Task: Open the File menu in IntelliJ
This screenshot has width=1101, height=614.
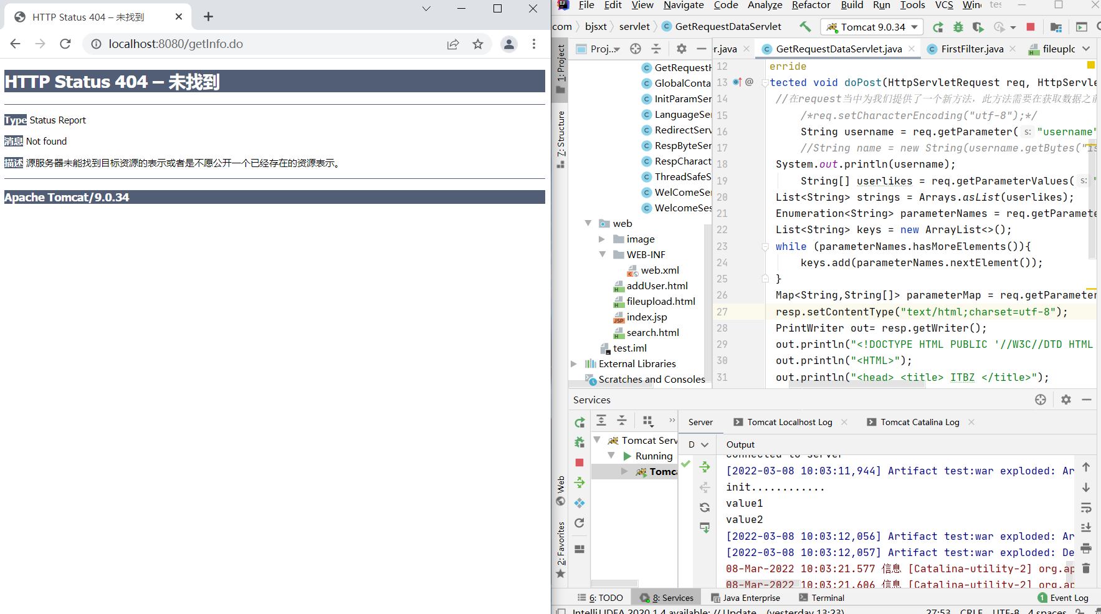Action: tap(586, 5)
